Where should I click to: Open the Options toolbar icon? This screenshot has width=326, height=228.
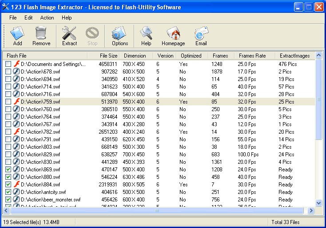click(x=119, y=33)
